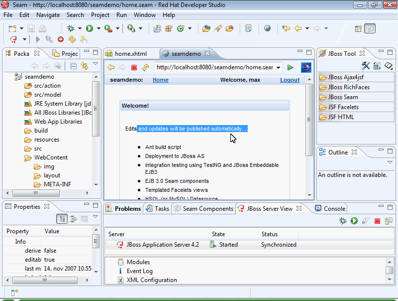This screenshot has width=398, height=301.
Task: Select the Event Log entry
Action: 135,271
